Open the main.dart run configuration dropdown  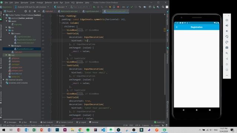tap(60, 7)
